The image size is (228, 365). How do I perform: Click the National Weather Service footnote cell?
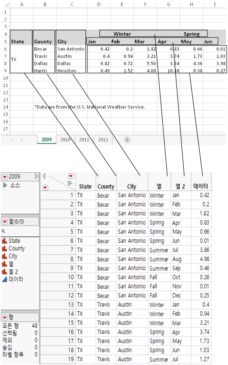[x=90, y=107]
